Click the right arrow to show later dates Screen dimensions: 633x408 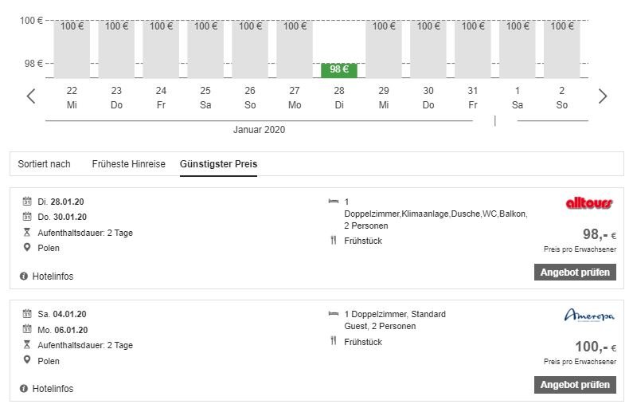point(602,96)
